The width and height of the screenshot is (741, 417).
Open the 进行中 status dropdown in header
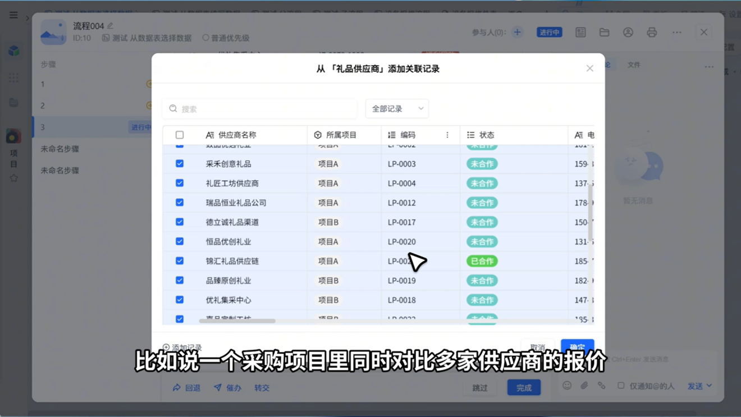click(x=549, y=33)
